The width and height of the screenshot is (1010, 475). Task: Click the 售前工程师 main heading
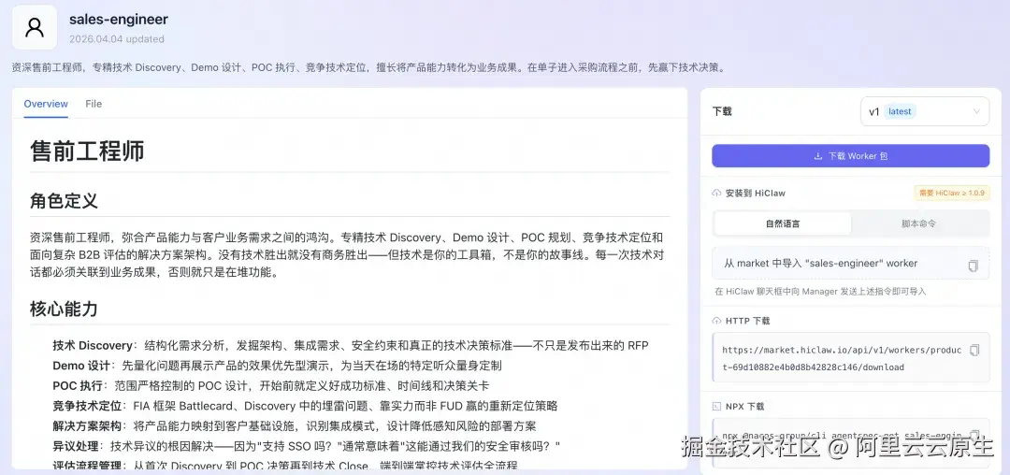tap(87, 151)
